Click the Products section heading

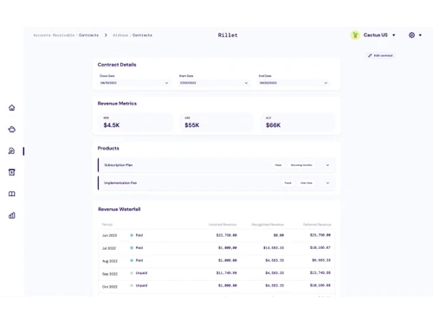pos(108,149)
